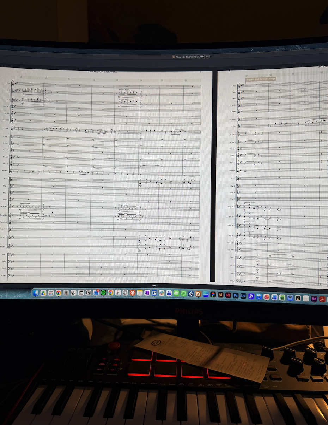Click the 'Flow 1 in The Wizz' window title
328x425 pixels.
tap(193, 57)
